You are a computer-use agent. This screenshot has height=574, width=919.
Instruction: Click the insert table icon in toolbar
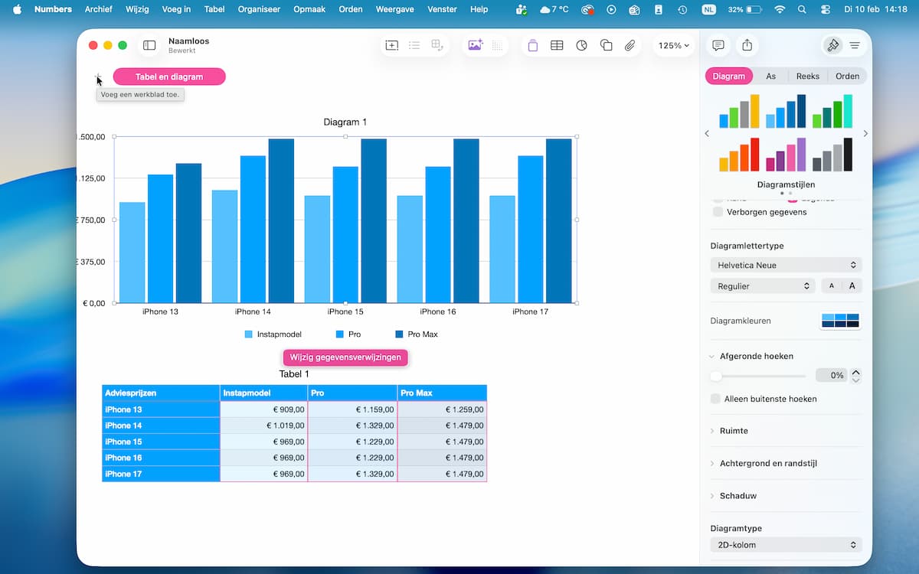(557, 45)
